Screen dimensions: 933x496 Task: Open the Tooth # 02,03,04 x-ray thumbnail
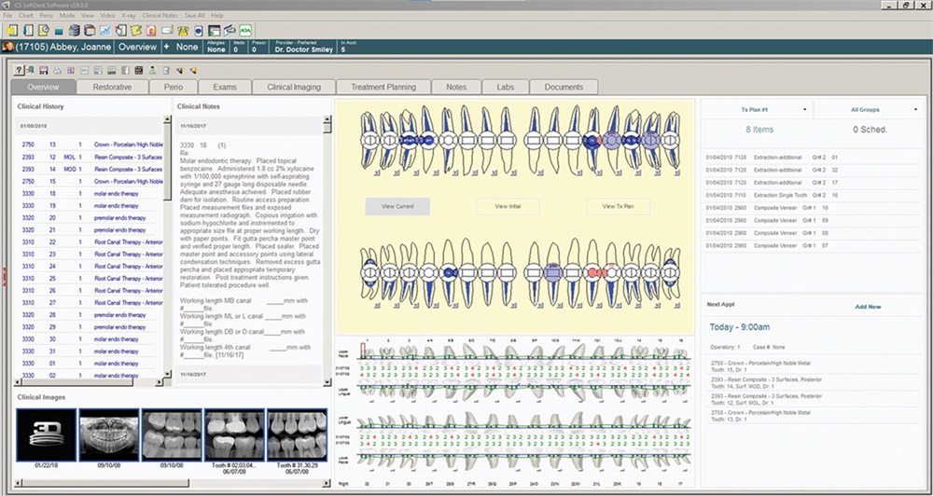click(234, 434)
